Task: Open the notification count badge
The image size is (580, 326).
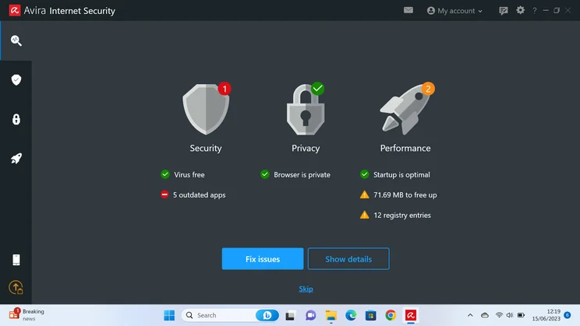Action: 568,315
